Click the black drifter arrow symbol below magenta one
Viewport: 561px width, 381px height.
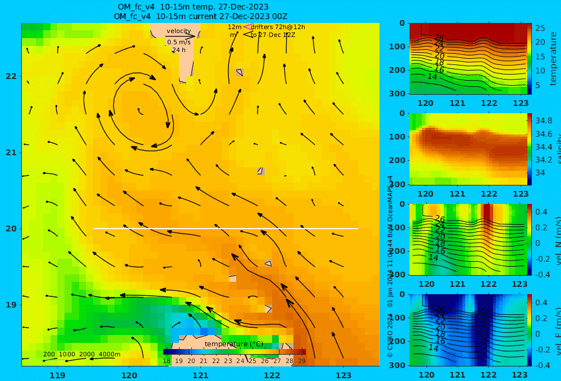[x=247, y=34]
